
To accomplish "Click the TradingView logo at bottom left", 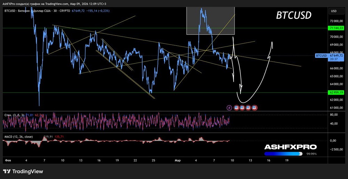I will pos(23,171).
